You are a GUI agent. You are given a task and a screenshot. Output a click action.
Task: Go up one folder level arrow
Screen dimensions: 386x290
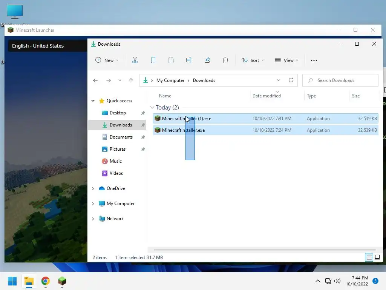pyautogui.click(x=131, y=80)
